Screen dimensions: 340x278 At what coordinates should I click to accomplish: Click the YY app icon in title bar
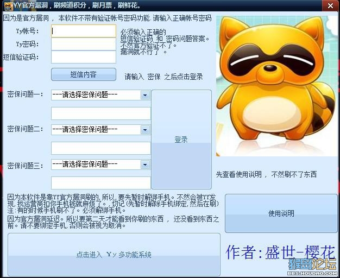point(8,6)
